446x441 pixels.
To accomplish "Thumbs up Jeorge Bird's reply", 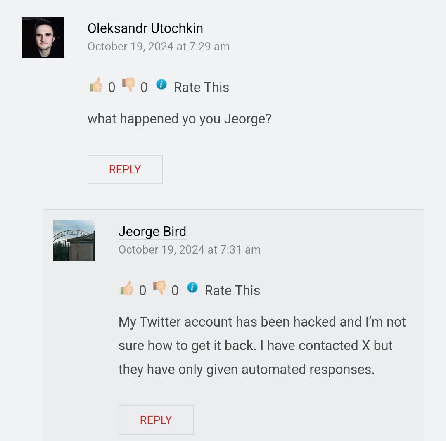I will [127, 289].
